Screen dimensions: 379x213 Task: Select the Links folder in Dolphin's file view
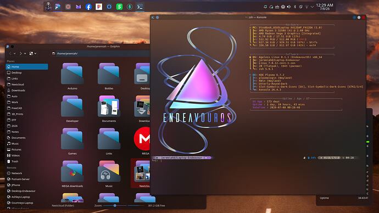coord(109,141)
